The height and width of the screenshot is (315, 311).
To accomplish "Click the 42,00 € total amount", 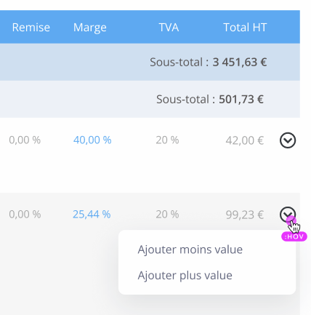I will (x=245, y=140).
